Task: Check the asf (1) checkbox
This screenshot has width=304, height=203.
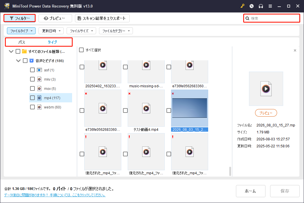Action: coord(32,70)
